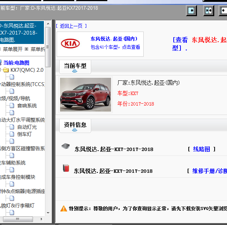This screenshot has width=227, height=225.
Task: Click the 厂家:东风悦达.起亚(国内) text
Action: point(148,83)
